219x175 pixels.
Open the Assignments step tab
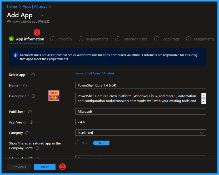[200, 39]
